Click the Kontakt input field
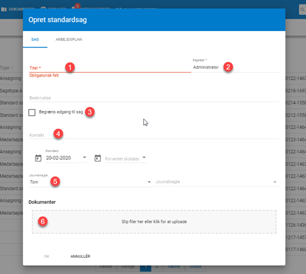Screen dimensions: 306x274 [x=154, y=135]
